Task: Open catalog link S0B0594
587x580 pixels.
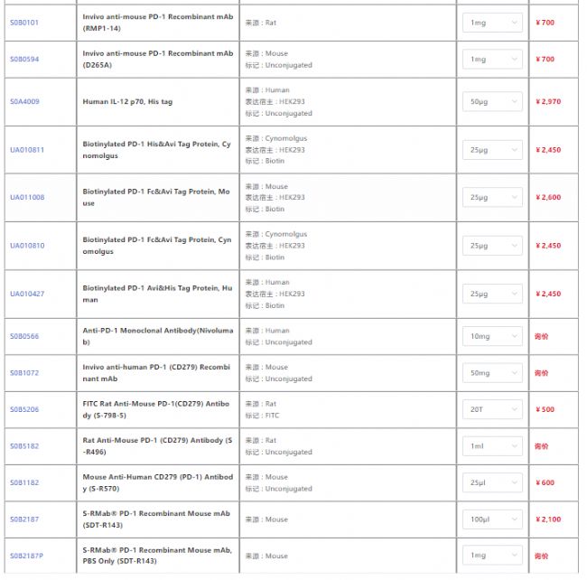Action: [x=24, y=59]
